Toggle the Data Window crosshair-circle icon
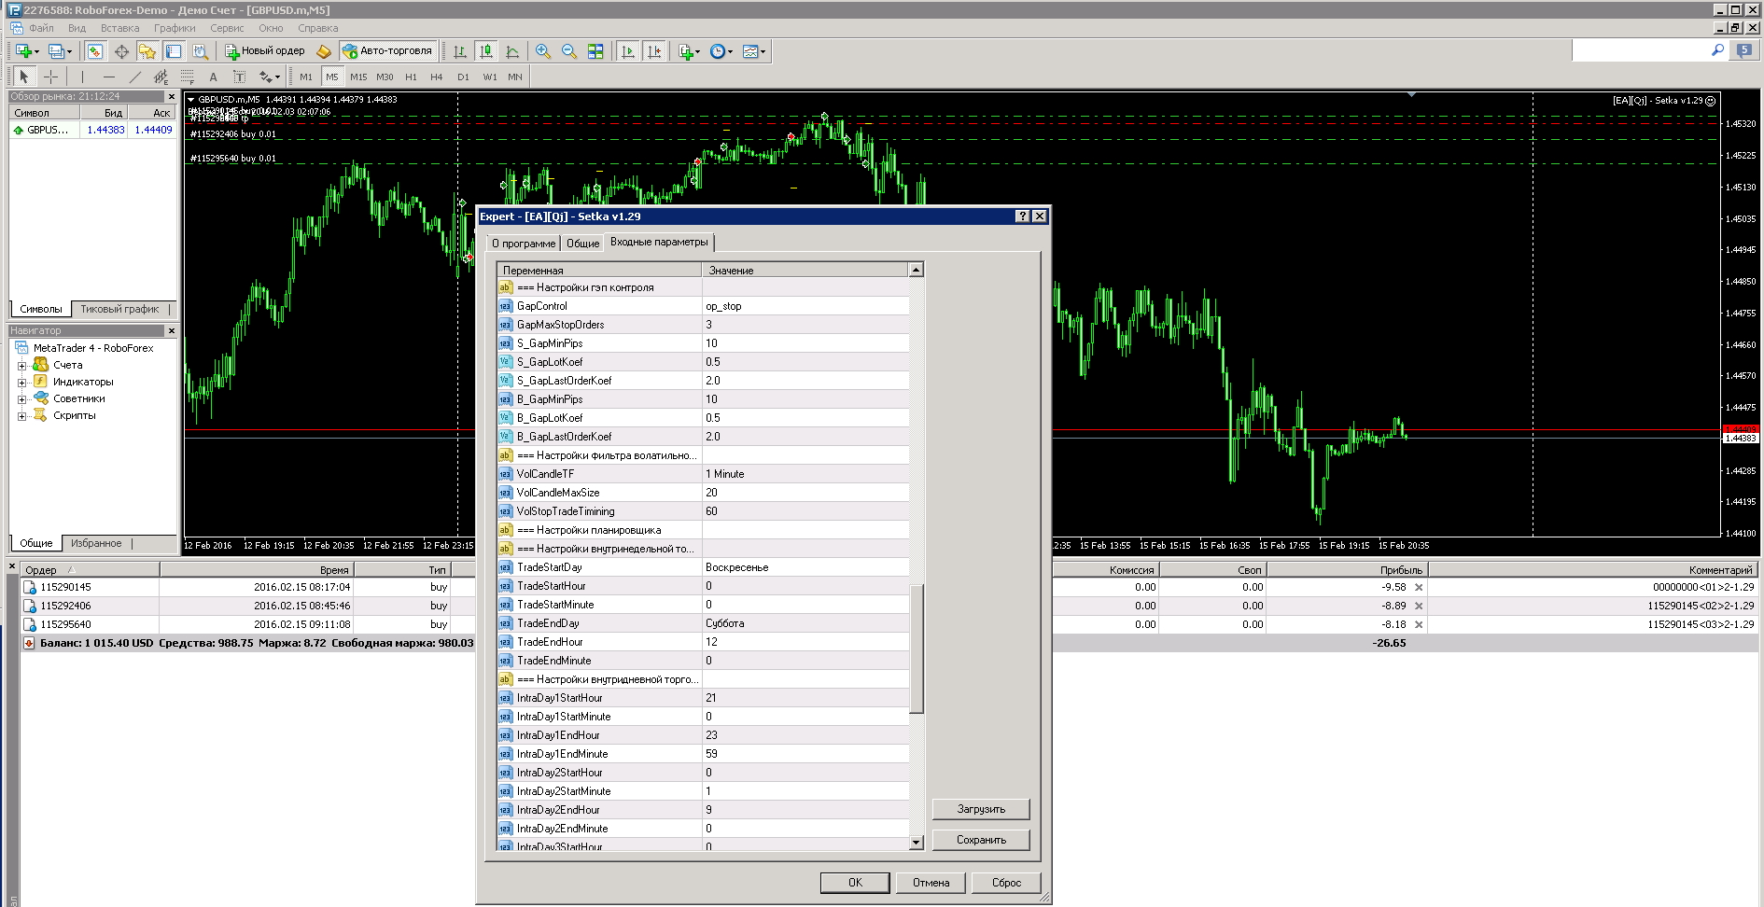The height and width of the screenshot is (907, 1764). 121,51
